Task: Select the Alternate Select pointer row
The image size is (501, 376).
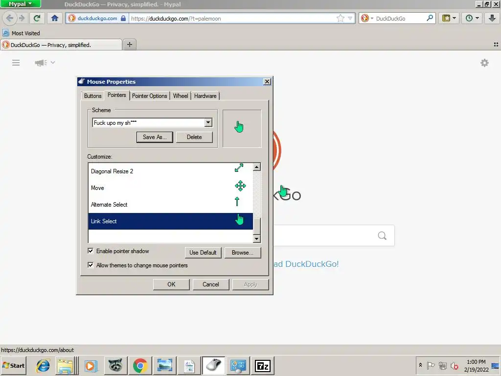Action: click(170, 205)
